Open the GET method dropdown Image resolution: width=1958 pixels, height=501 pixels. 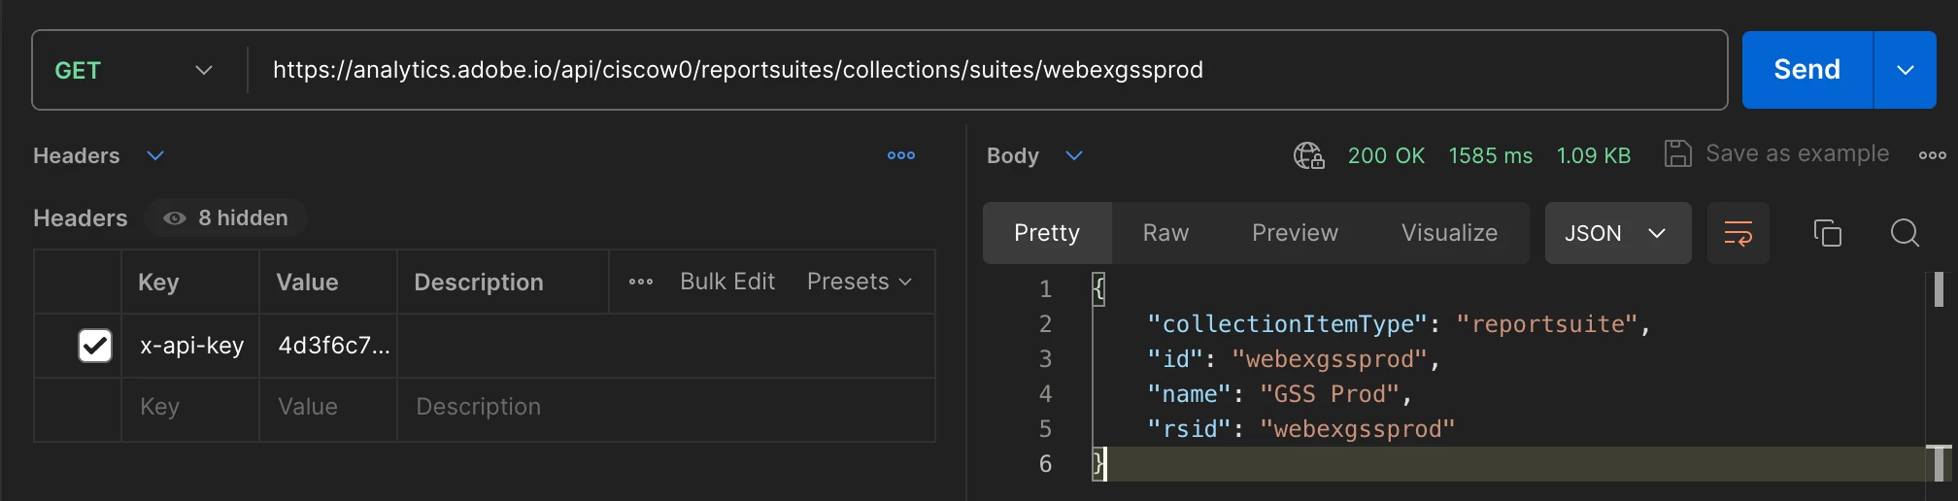134,70
